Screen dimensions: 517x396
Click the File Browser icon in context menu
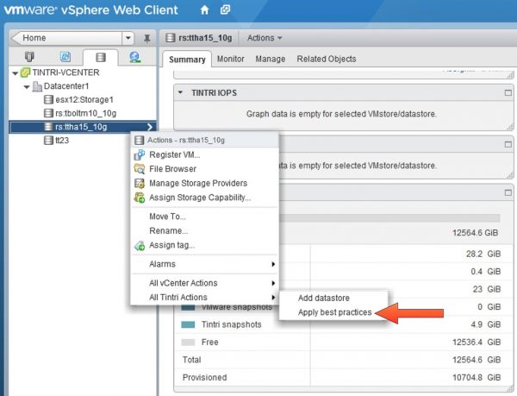(140, 169)
